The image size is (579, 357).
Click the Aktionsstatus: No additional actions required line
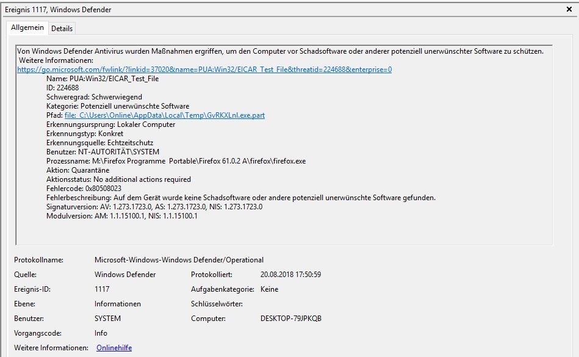[x=118, y=179]
